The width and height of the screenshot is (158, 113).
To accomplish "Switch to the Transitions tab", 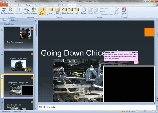I will click(39, 5).
